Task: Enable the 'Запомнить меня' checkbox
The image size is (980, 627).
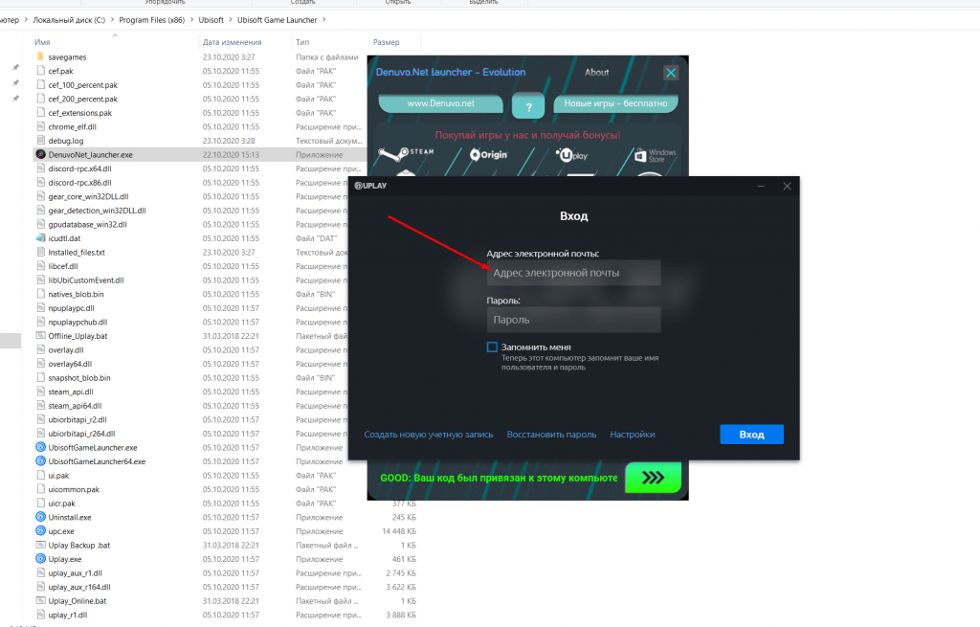Action: click(x=492, y=347)
